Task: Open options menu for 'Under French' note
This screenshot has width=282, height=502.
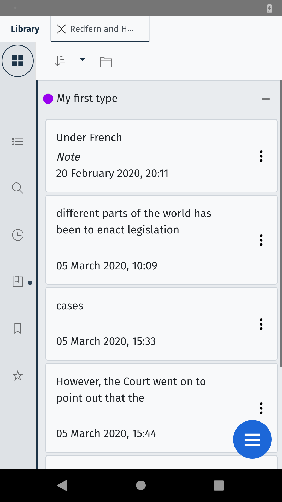Action: click(x=261, y=156)
